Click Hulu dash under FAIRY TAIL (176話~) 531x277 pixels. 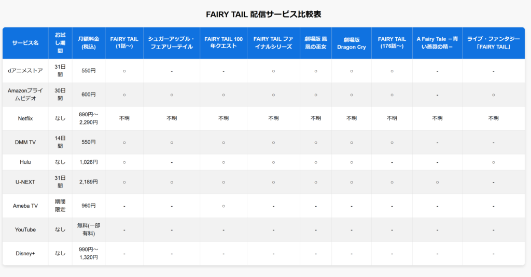click(x=392, y=163)
